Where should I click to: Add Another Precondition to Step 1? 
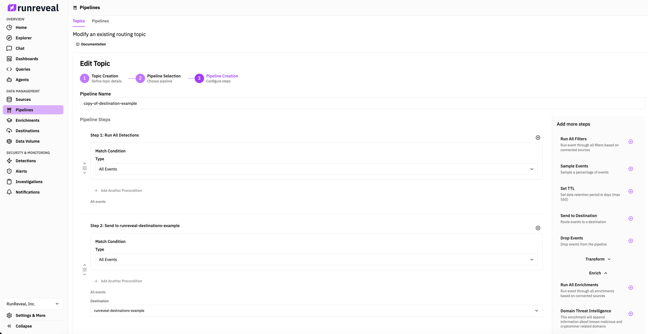pos(118,191)
